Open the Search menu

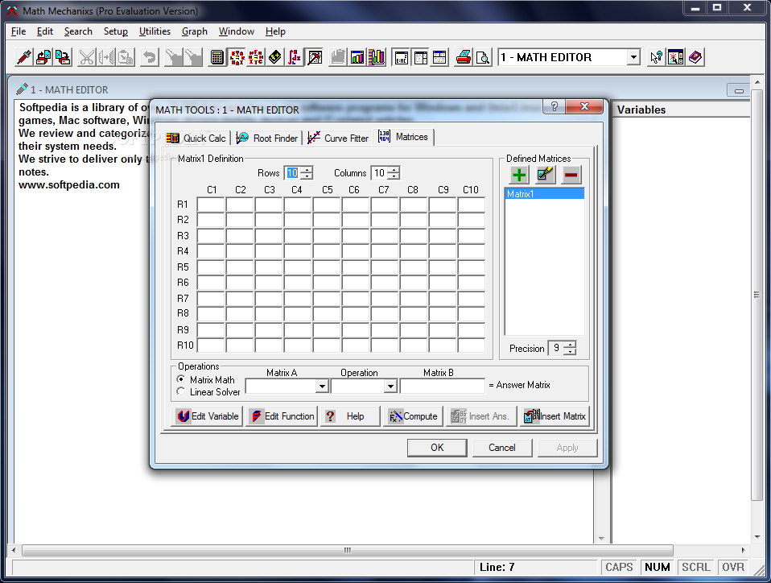tap(78, 31)
